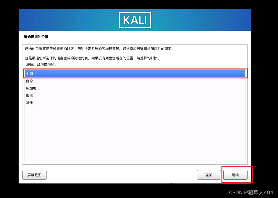Click empty space in list below 其他
The height and width of the screenshot is (198, 278).
(135, 135)
